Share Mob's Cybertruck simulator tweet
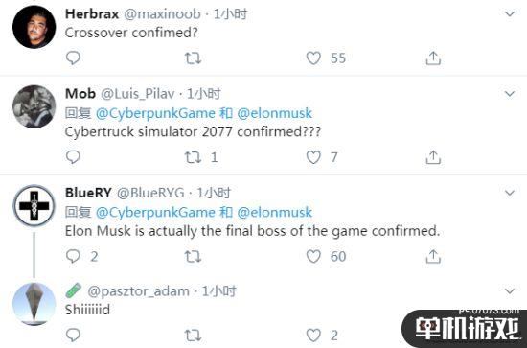The width and height of the screenshot is (527, 348). point(433,157)
